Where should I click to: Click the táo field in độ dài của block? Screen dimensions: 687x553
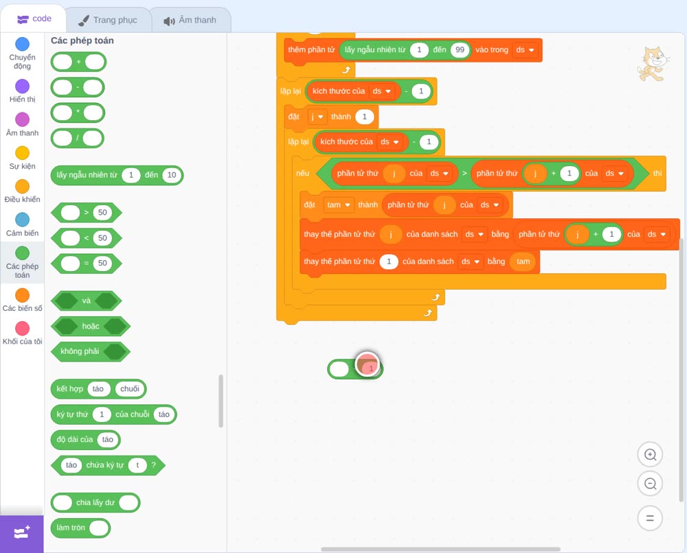(107, 440)
